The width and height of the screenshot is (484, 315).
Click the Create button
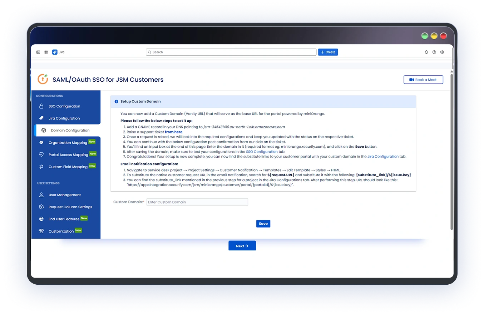coord(328,52)
